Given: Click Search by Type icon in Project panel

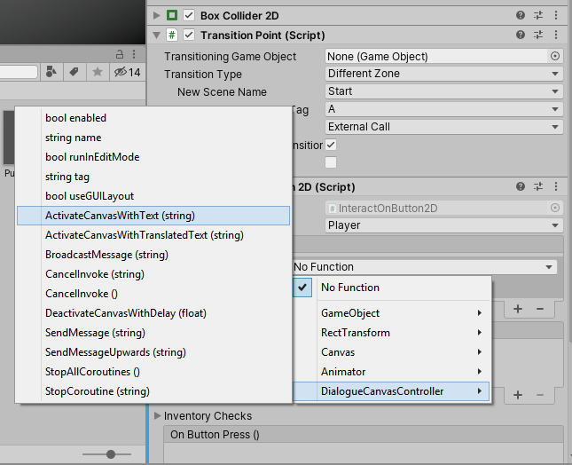Looking at the screenshot, I should click(x=52, y=72).
